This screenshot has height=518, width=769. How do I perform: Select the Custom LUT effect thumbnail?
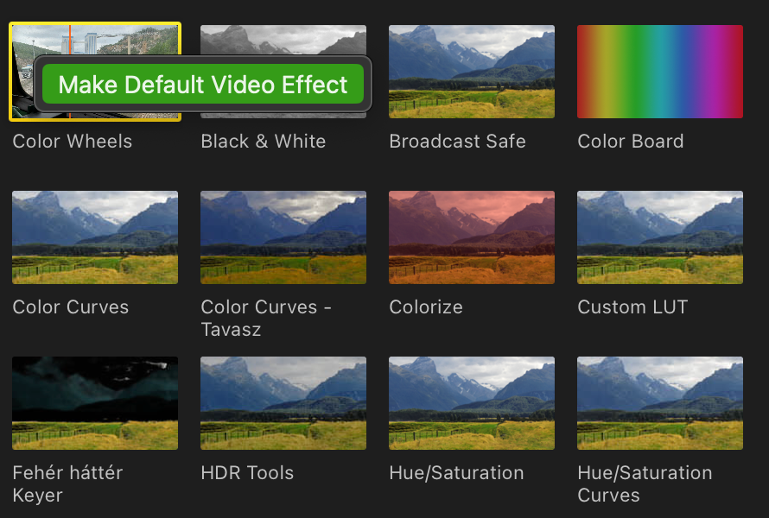click(x=659, y=237)
